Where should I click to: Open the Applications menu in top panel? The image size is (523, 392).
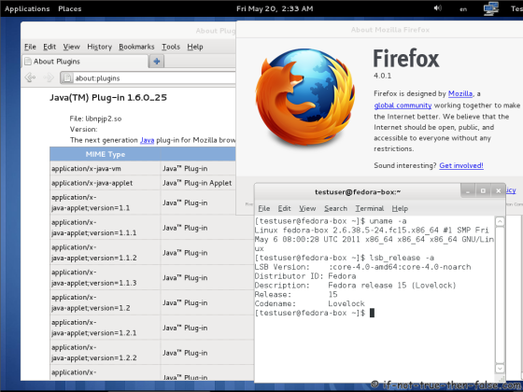click(27, 9)
